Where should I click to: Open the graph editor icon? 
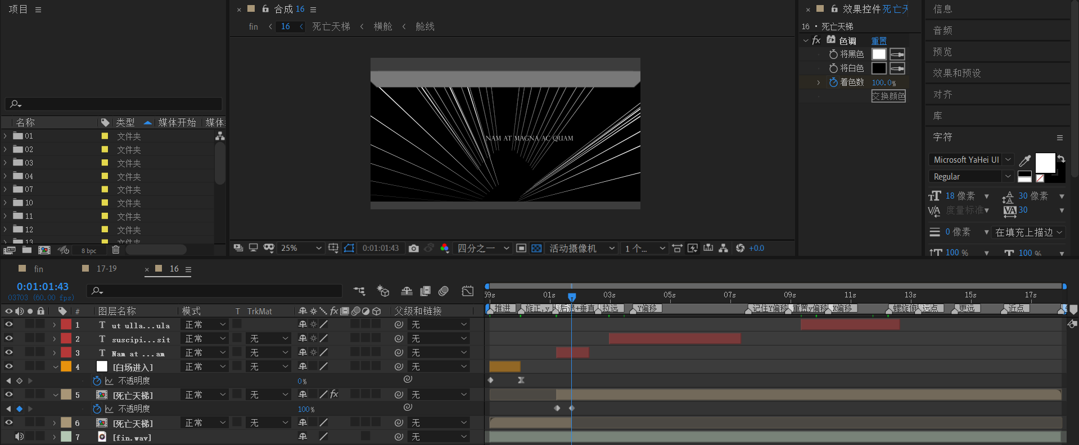click(x=468, y=291)
